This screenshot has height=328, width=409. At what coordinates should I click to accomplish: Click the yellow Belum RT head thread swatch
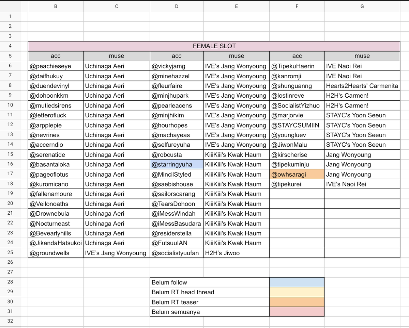point(297,292)
